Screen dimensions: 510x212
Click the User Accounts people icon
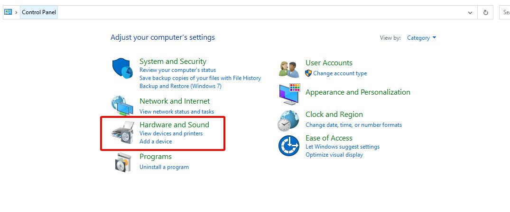pos(289,69)
